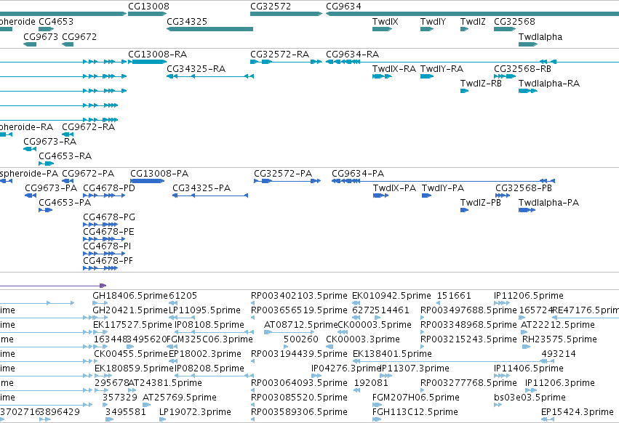Select protein CG9673-PA
Screen dimensions: 619x423
pyautogui.click(x=31, y=196)
